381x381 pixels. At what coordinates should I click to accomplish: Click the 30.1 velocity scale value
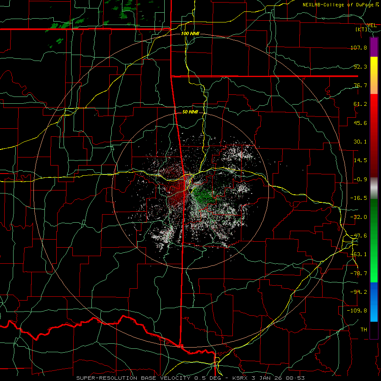[x=360, y=141]
